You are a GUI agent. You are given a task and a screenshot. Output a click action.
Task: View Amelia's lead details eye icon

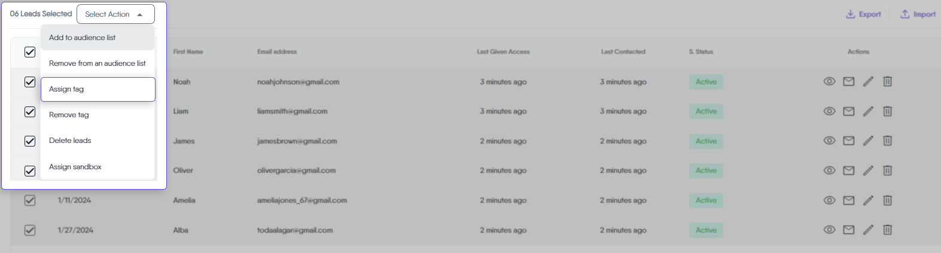coord(829,200)
